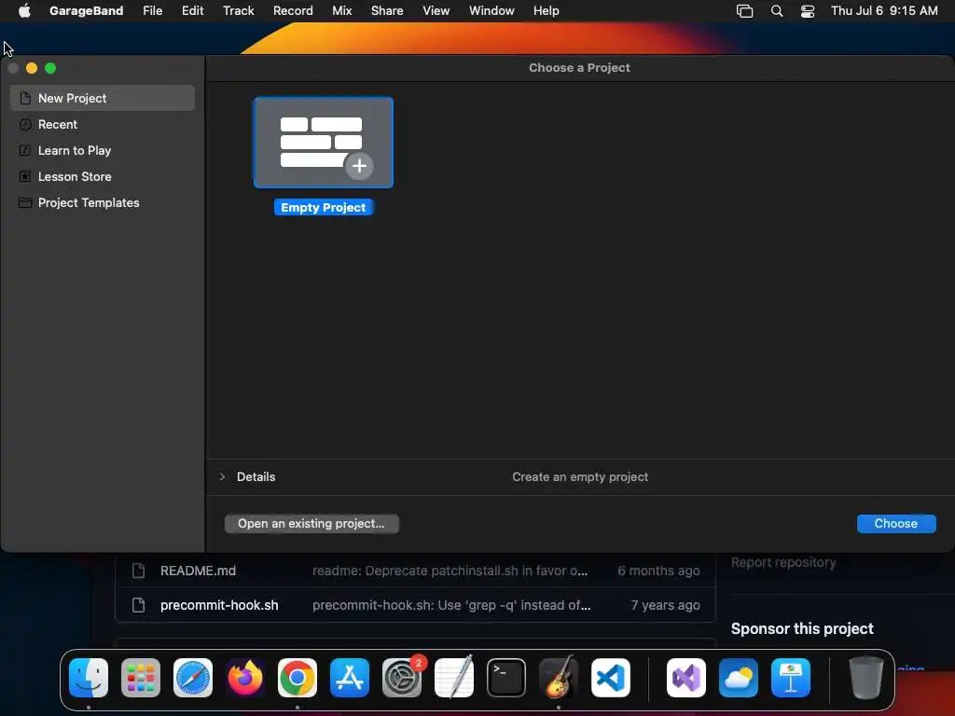
Task: Click the precommit-hook.sh file icon in the browser
Action: tap(138, 605)
